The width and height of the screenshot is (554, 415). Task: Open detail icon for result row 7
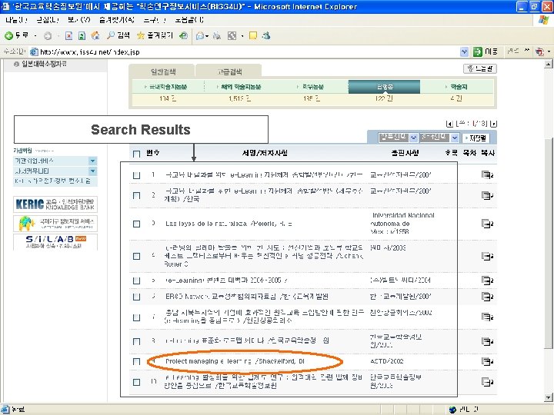pyautogui.click(x=487, y=317)
